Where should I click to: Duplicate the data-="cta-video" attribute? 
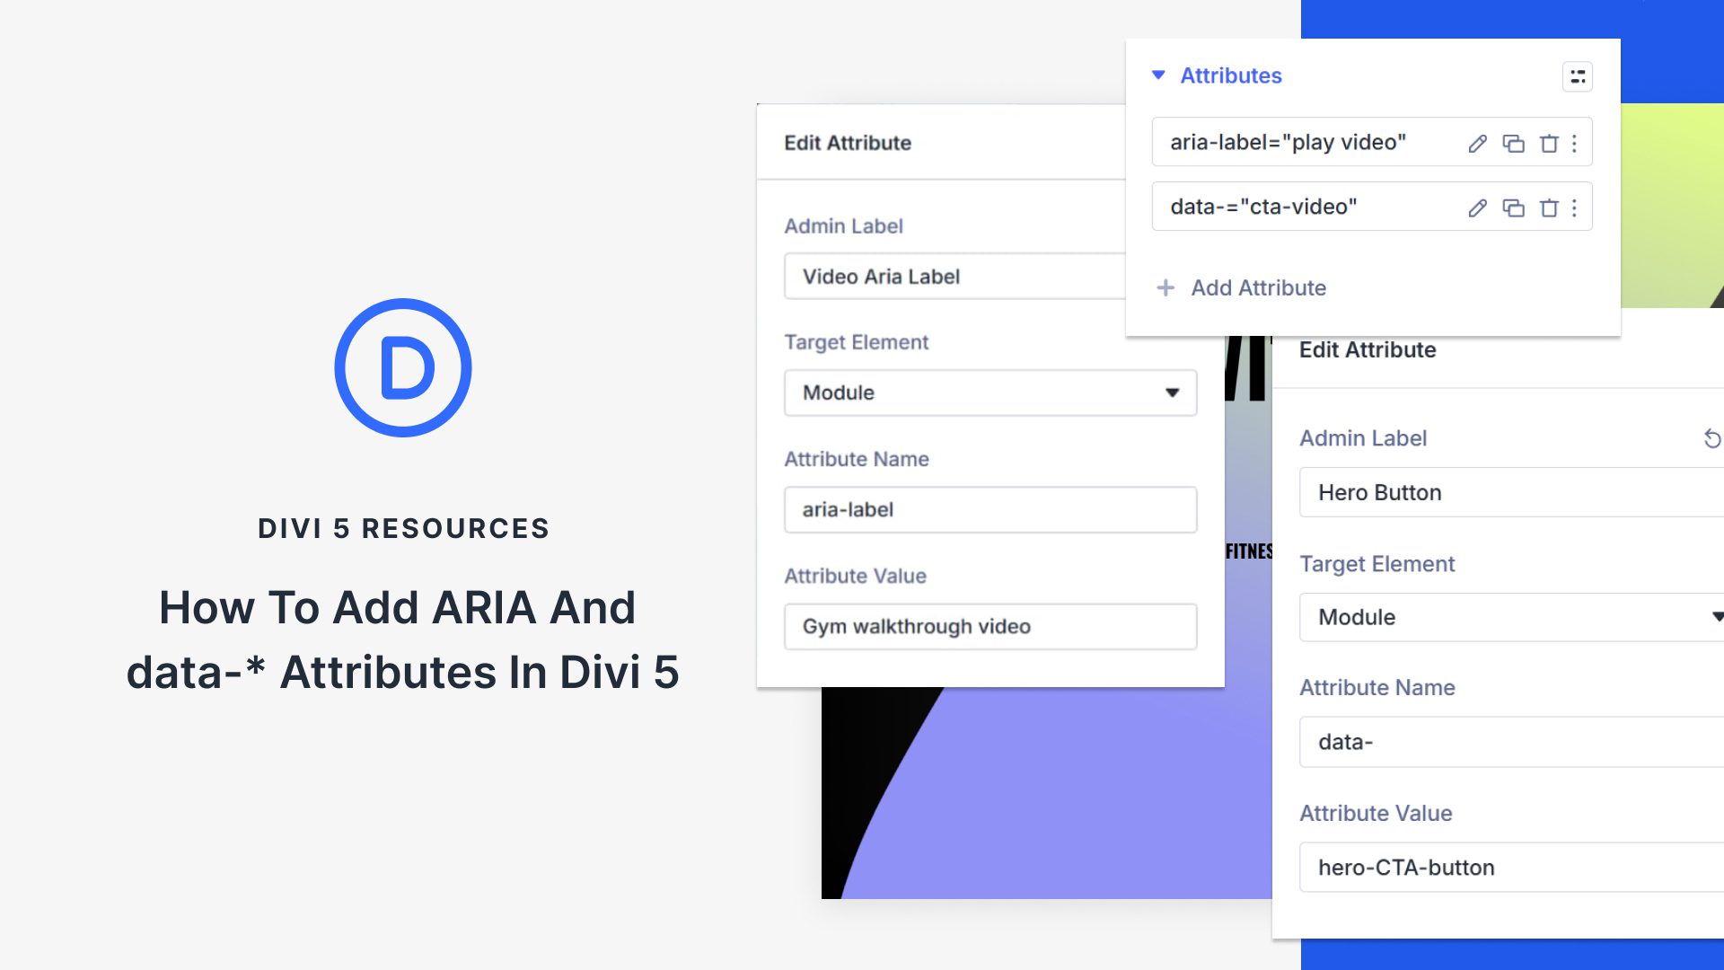point(1514,207)
